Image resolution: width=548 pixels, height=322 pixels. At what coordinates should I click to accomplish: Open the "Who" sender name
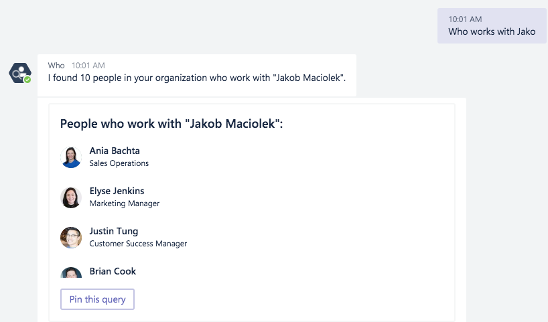(x=56, y=66)
